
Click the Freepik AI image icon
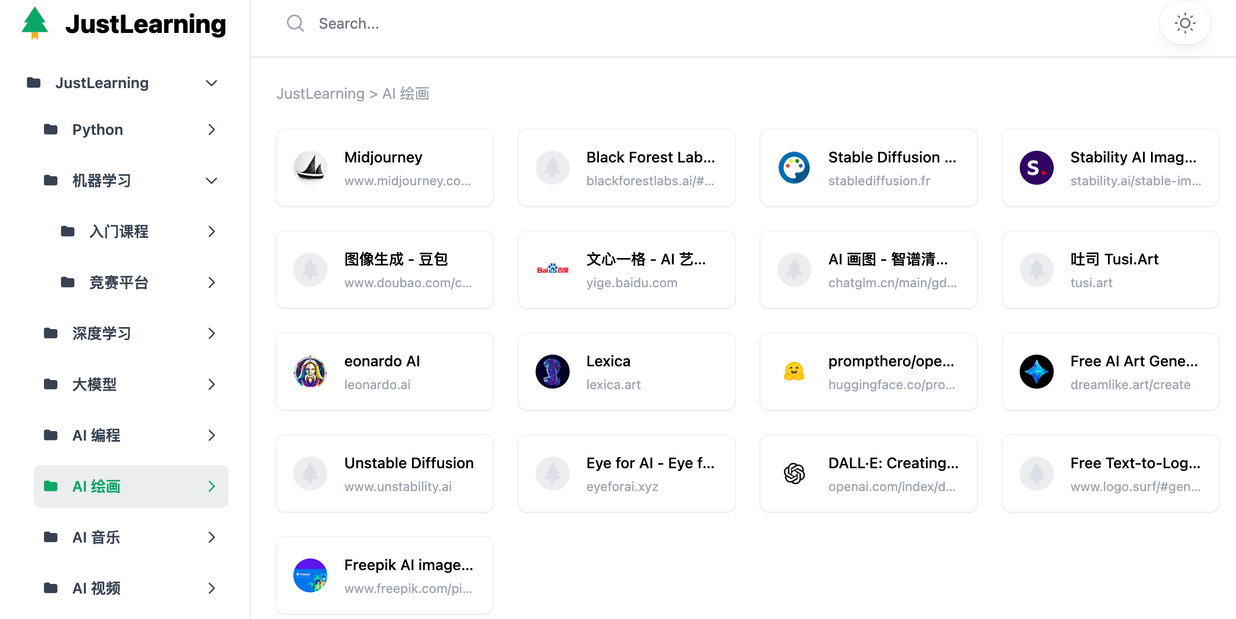[x=310, y=575]
